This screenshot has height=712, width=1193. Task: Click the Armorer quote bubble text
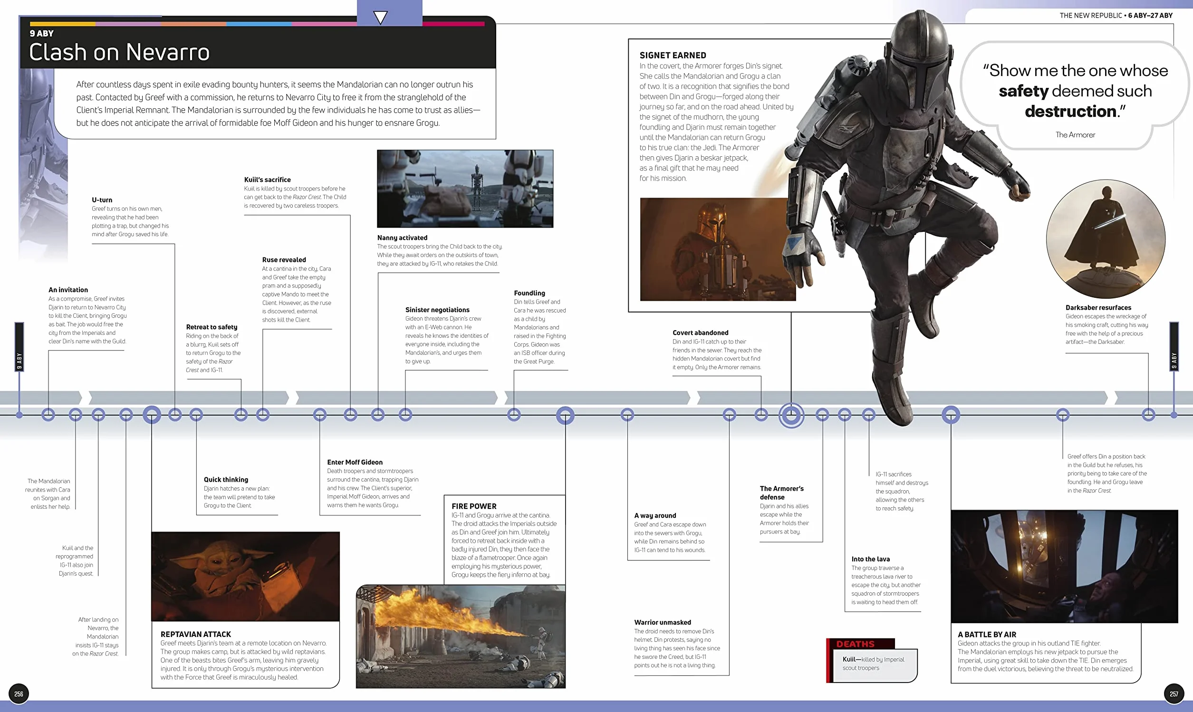(1076, 91)
